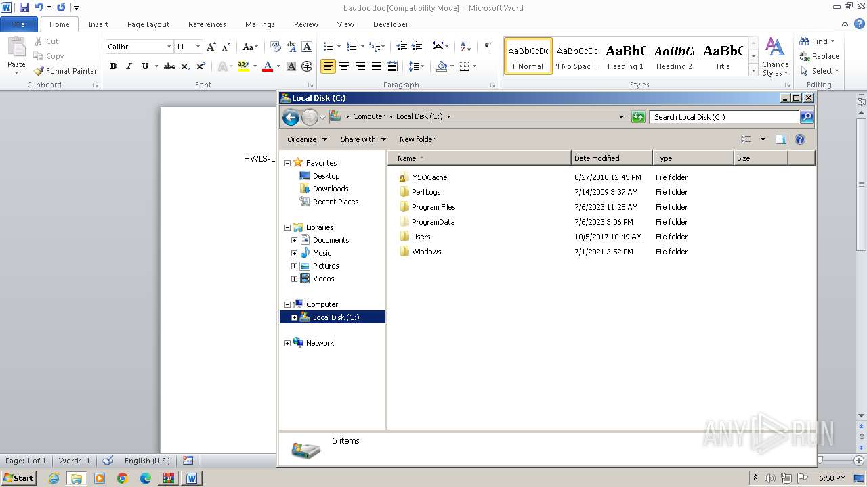Toggle Bold formatting in Word ribbon

click(x=113, y=66)
